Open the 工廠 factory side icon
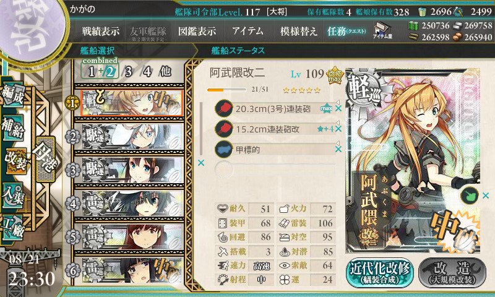 click(x=13, y=227)
